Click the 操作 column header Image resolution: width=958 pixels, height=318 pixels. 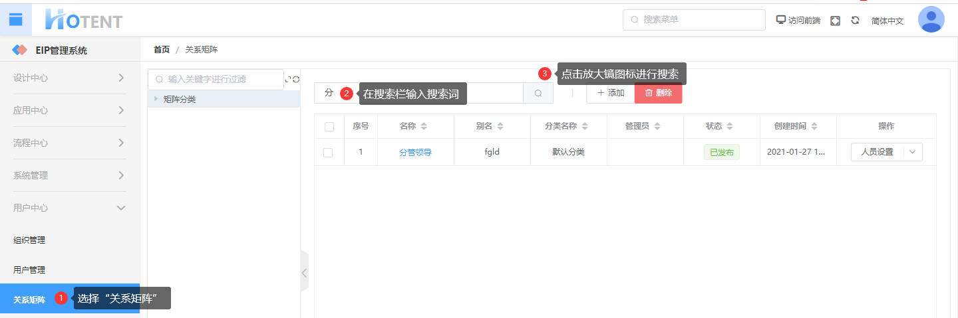[886, 126]
